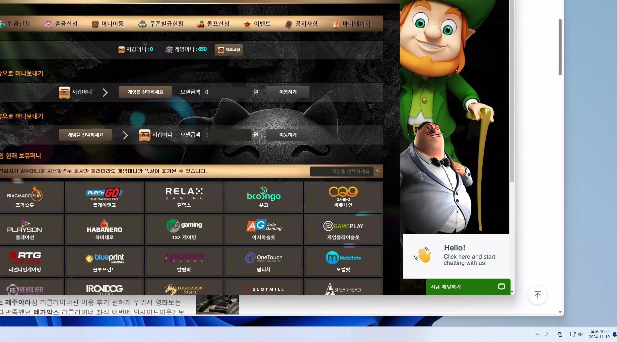Image resolution: width=617 pixels, height=342 pixels.
Task: Click 이동하기 in the game-to-wallet row
Action: 288,135
